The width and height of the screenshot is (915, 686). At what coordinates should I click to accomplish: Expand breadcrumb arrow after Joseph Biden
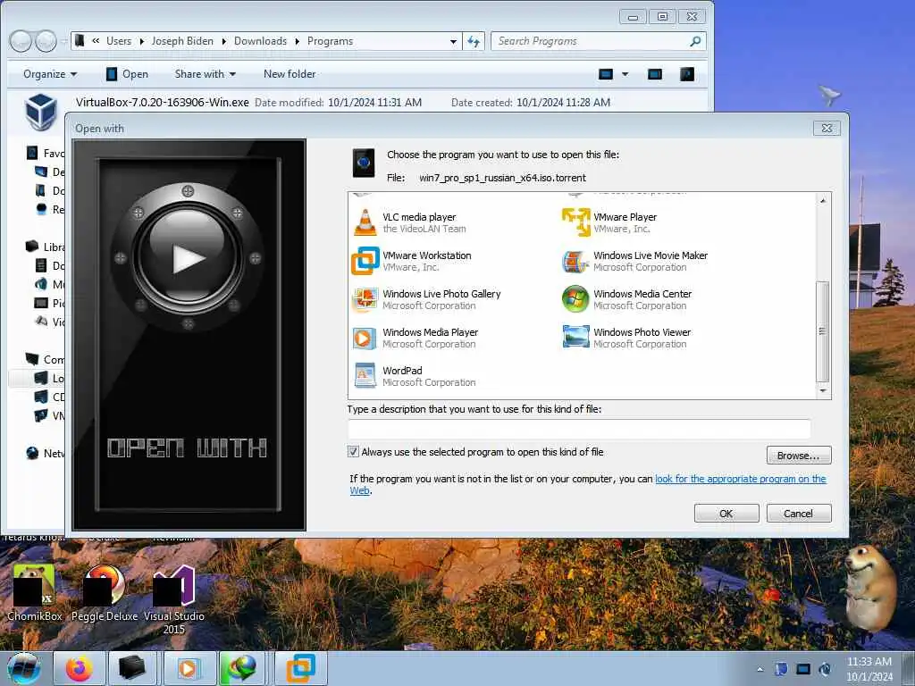224,41
